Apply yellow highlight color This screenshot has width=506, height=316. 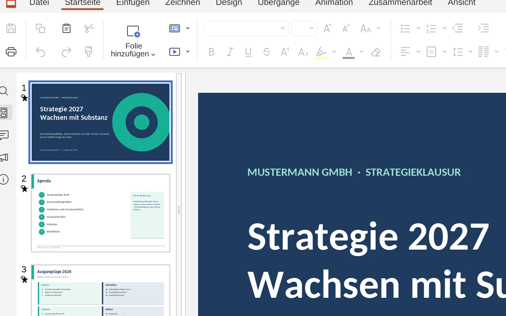coord(321,52)
